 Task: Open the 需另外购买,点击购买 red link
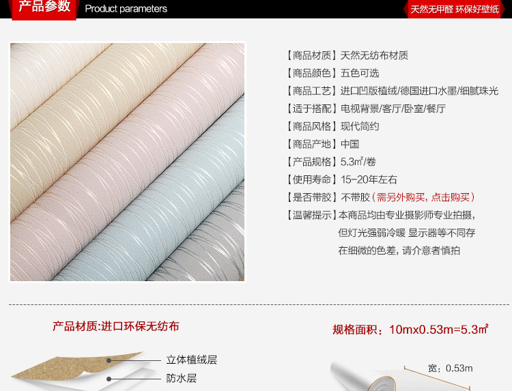point(423,197)
